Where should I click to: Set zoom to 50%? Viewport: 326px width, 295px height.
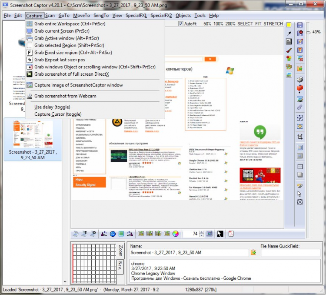(x=207, y=24)
